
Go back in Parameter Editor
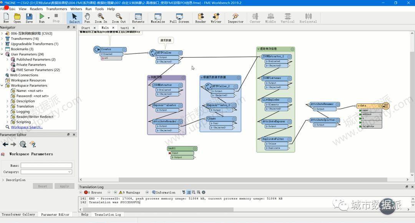5,144
